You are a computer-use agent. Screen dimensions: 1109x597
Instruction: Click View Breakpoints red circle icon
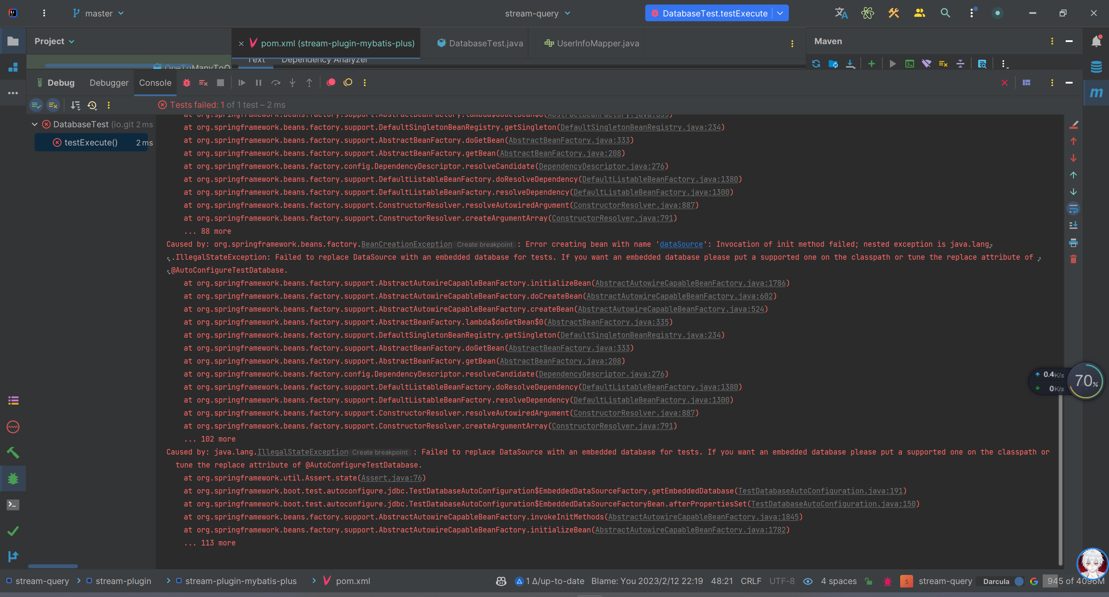(x=331, y=83)
